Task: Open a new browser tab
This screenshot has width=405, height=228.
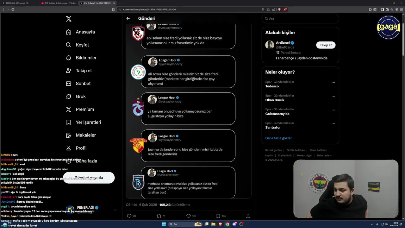Action: point(120,3)
